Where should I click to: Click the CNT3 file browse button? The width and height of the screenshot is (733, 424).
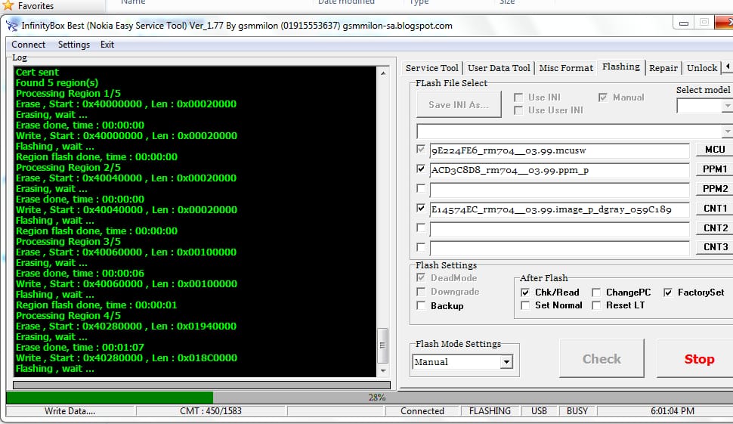(x=715, y=247)
